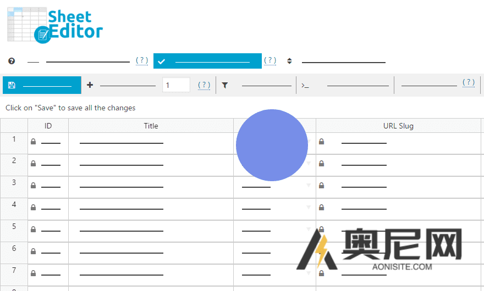
Task: Click the funnel filter icon
Action: coord(225,86)
